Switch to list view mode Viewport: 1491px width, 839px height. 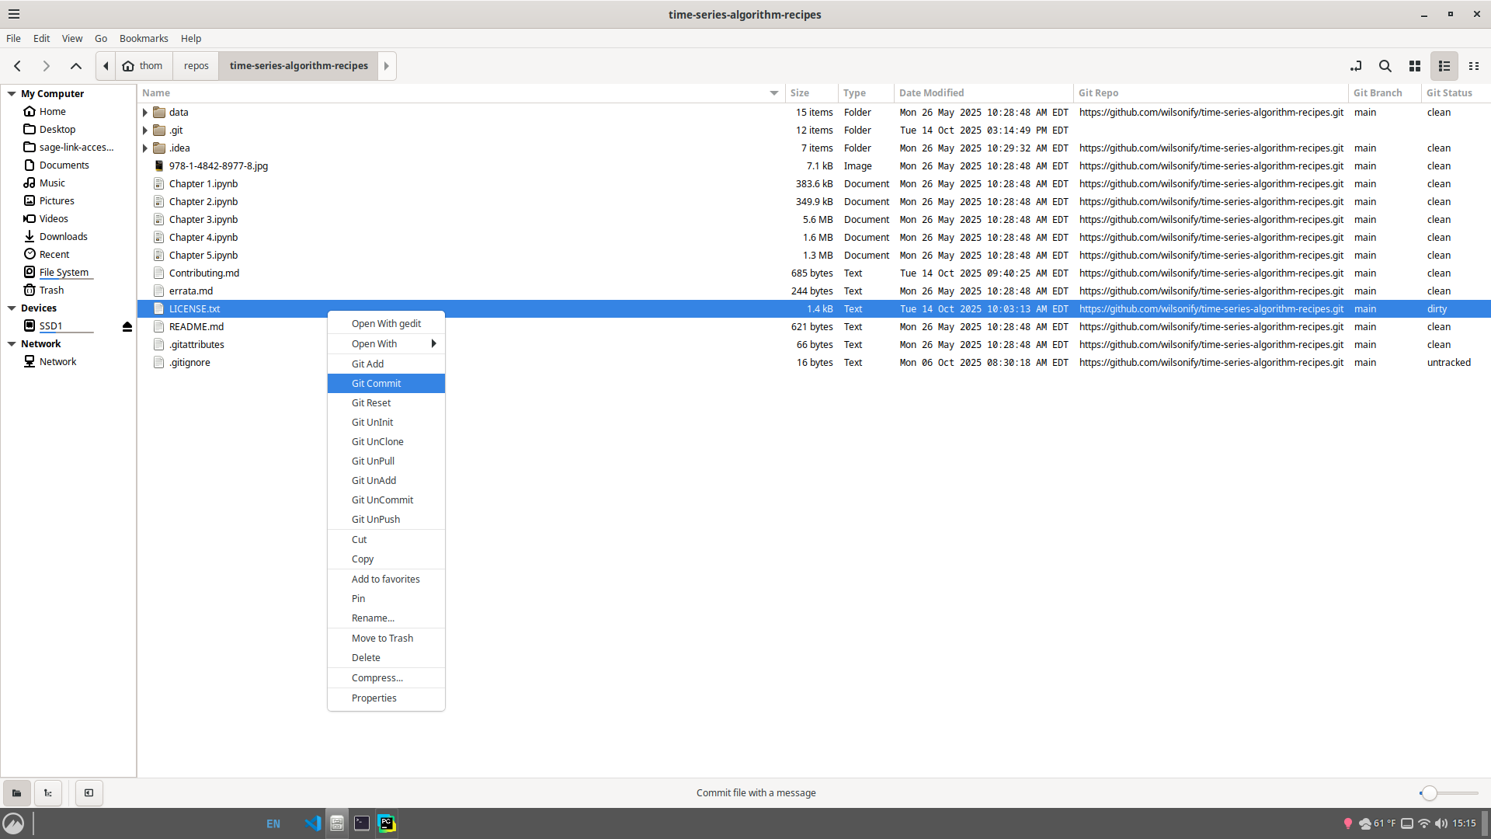coord(1444,66)
